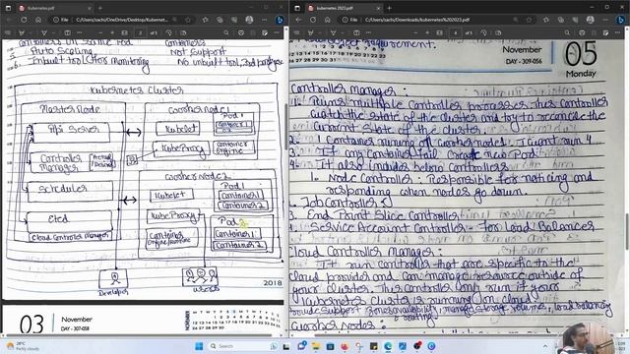This screenshot has height=354, width=630.
Task: Select the Highlight tool in right PDF toolbar
Action: click(x=334, y=32)
